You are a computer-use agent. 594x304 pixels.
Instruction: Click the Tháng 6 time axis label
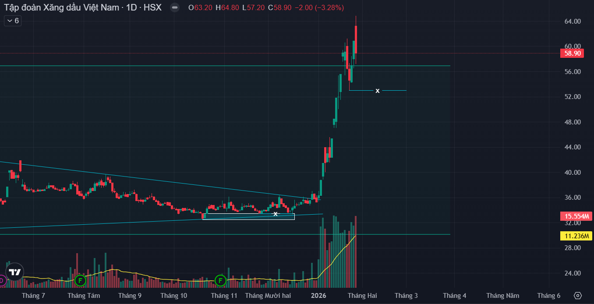tap(548, 296)
